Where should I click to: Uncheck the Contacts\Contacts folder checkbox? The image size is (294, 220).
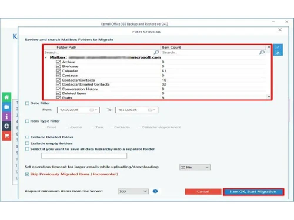tap(58, 80)
